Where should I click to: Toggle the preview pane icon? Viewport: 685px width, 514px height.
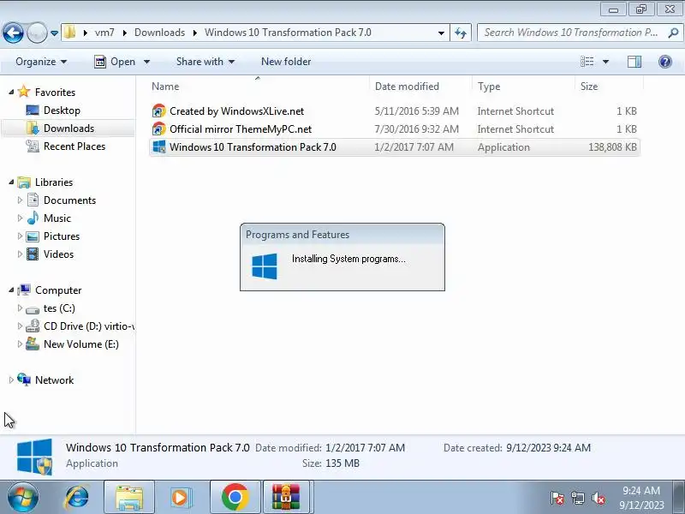click(x=634, y=62)
